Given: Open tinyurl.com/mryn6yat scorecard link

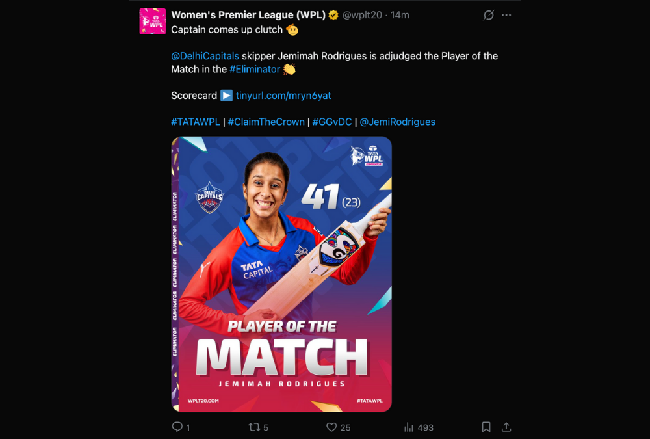Looking at the screenshot, I should point(283,96).
